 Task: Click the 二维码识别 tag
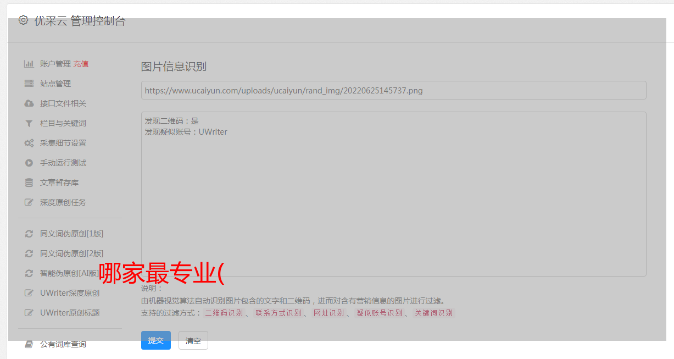pyautogui.click(x=224, y=313)
